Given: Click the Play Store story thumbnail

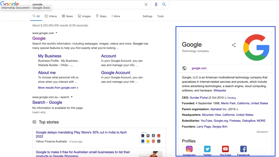Looking at the screenshot, I should pos(151,138).
